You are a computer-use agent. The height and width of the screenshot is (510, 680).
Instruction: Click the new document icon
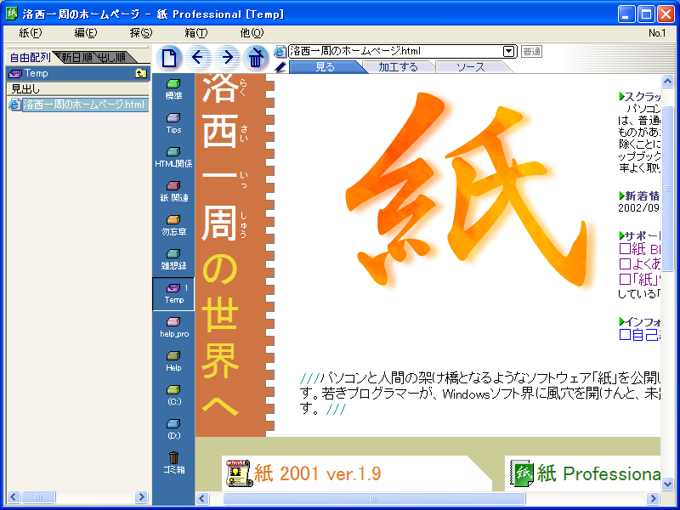pyautogui.click(x=170, y=58)
